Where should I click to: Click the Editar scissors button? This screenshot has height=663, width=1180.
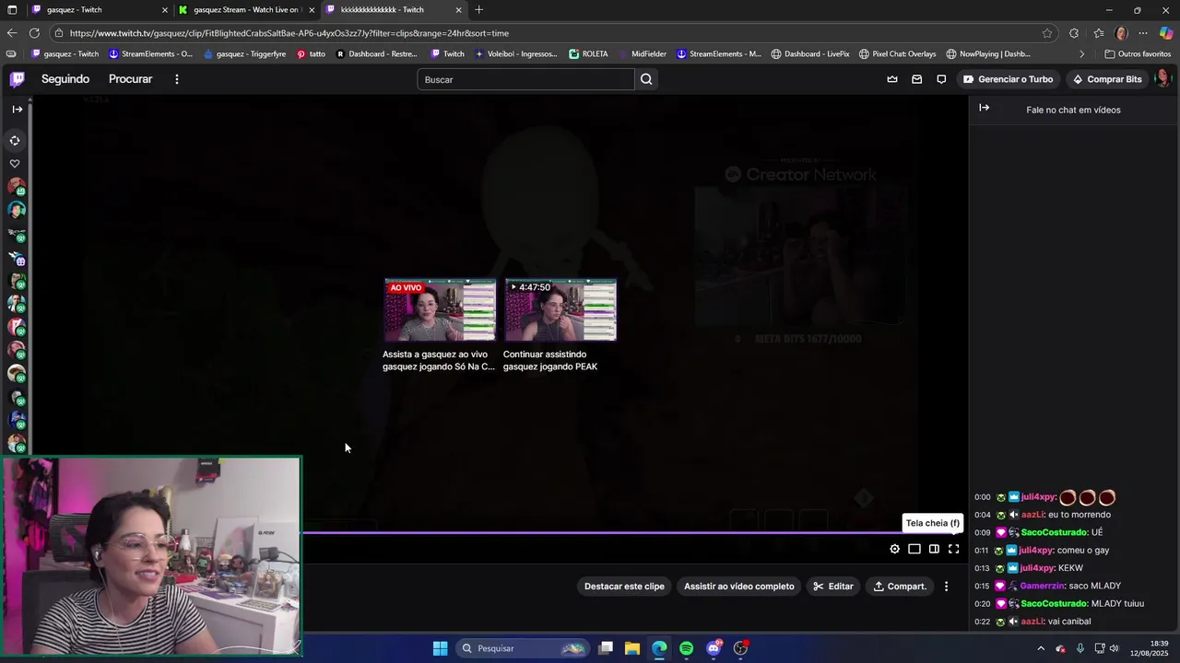point(833,587)
